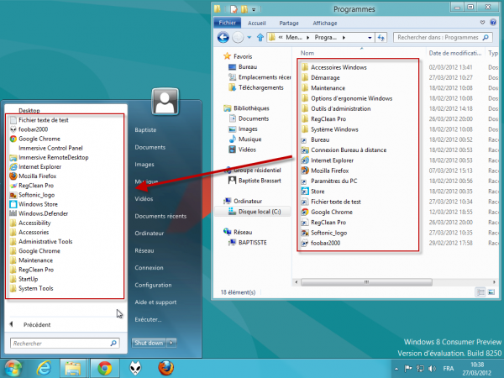This screenshot has height=378, width=504.
Task: Select Bureau under Favoris
Action: (243, 67)
